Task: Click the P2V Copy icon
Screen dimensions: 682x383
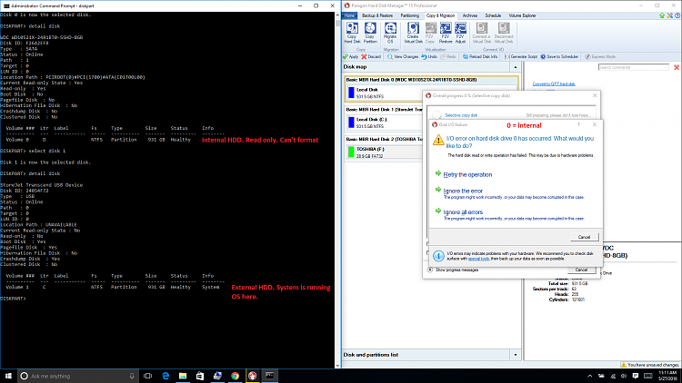Action: tap(430, 33)
